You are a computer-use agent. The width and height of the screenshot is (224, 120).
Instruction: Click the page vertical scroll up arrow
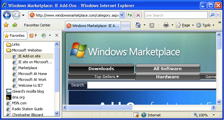(x=219, y=35)
